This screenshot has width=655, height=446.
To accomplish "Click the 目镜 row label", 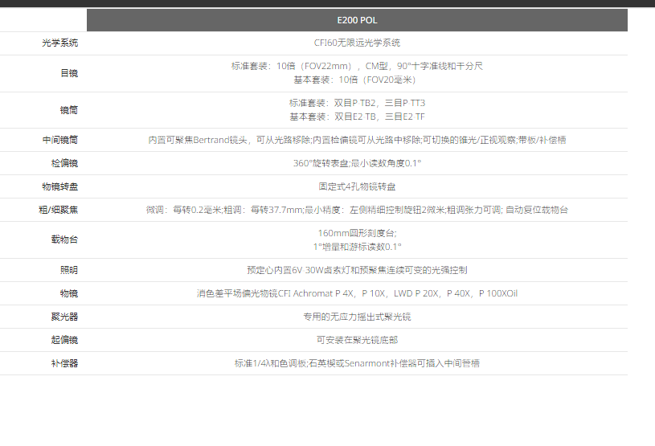I will point(69,73).
